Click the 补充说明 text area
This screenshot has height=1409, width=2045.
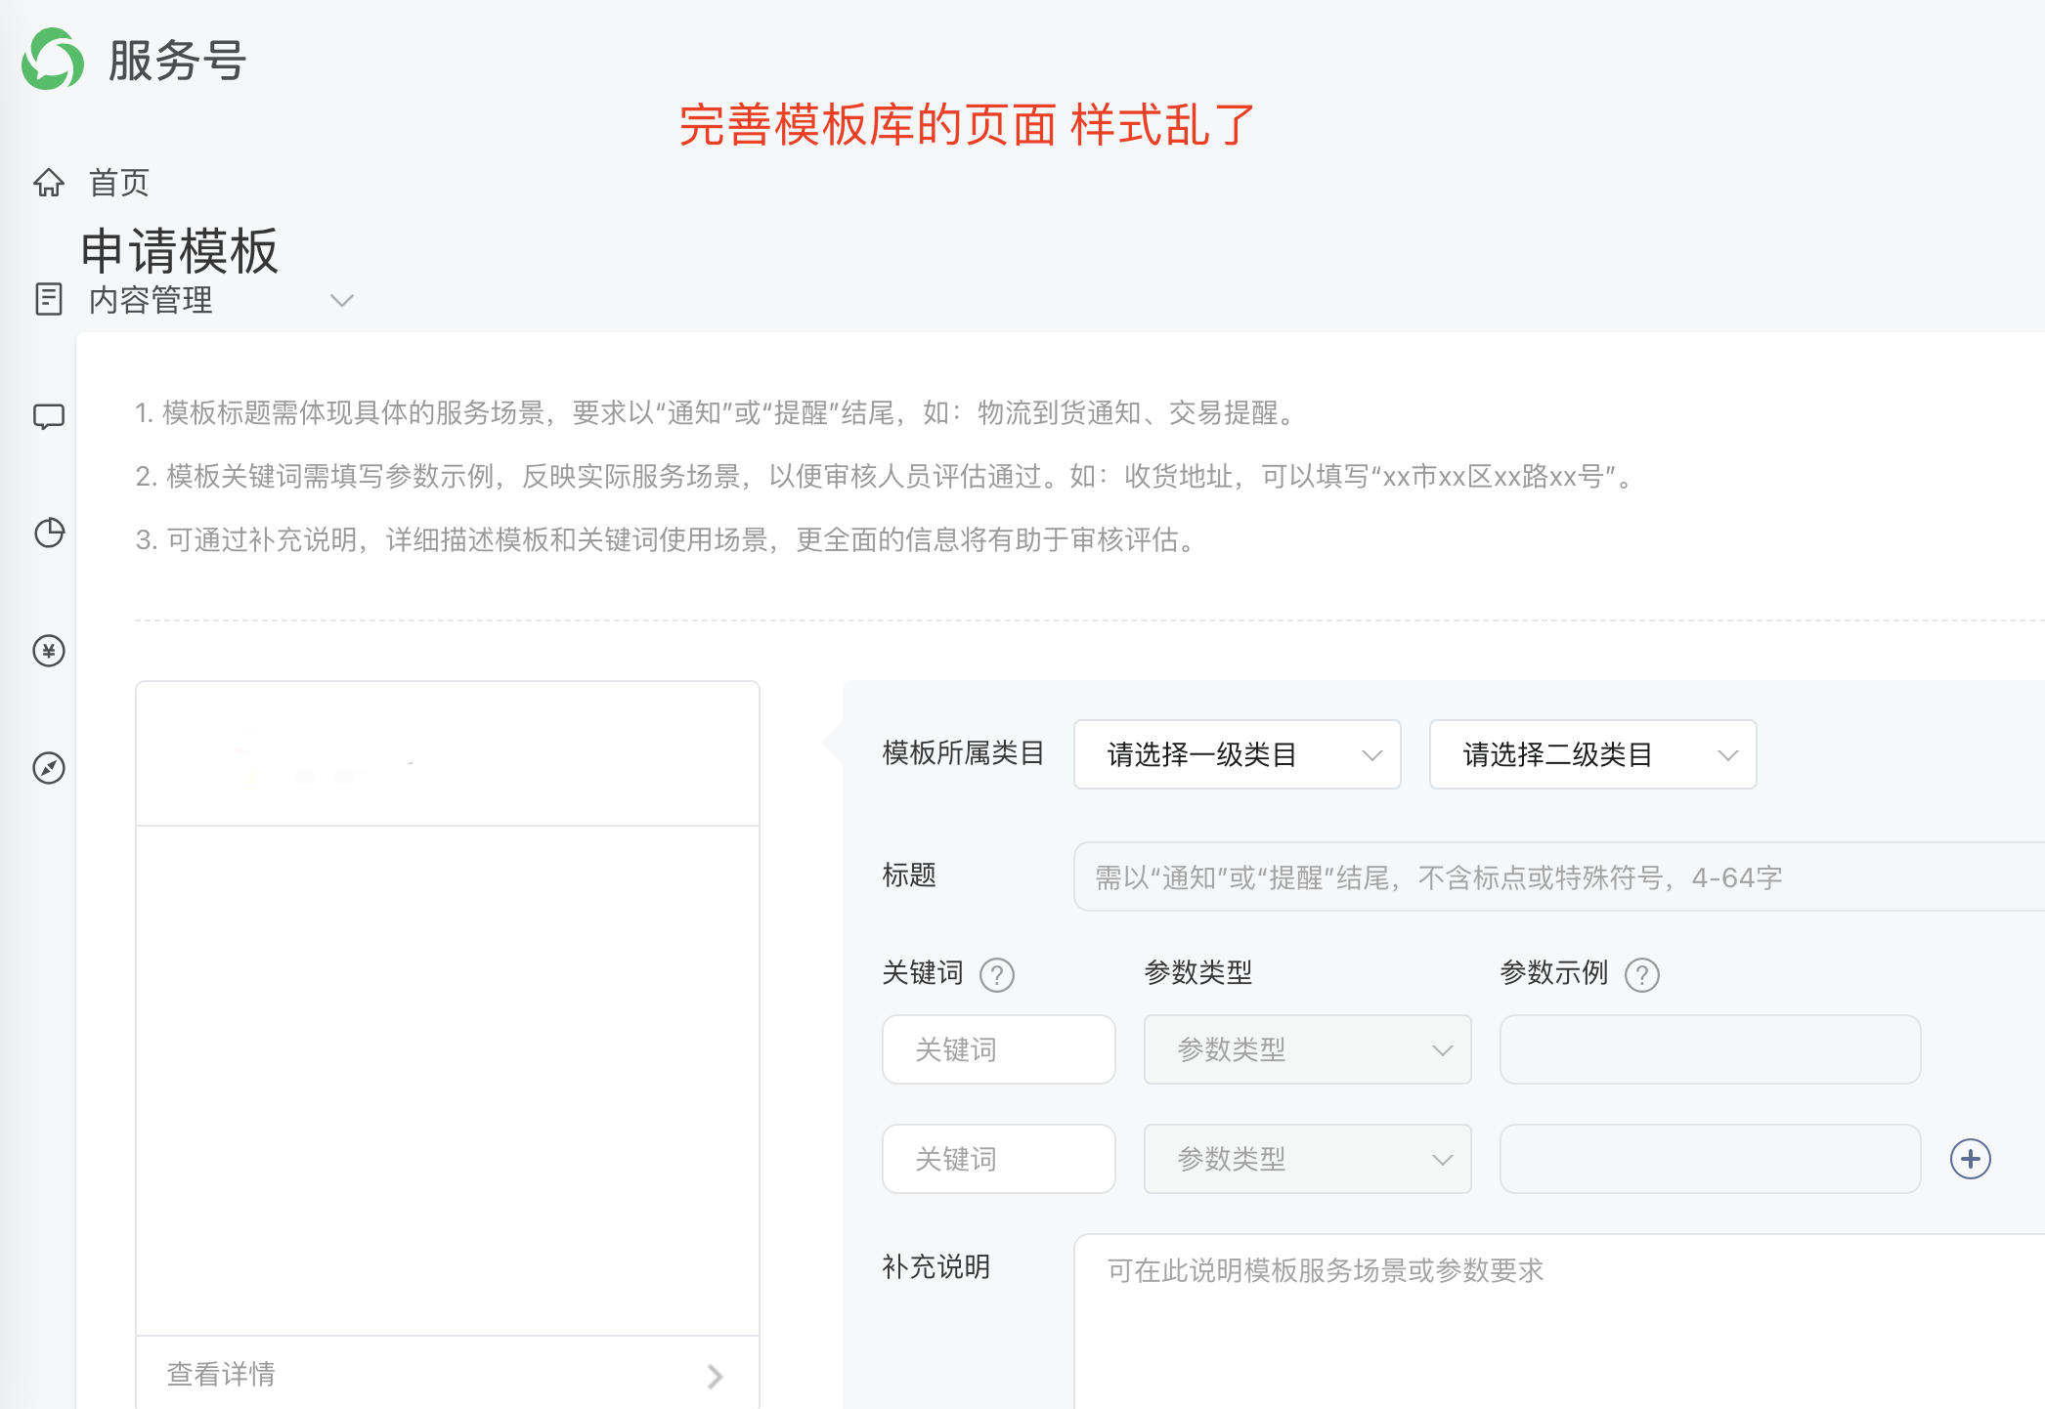(x=1554, y=1319)
